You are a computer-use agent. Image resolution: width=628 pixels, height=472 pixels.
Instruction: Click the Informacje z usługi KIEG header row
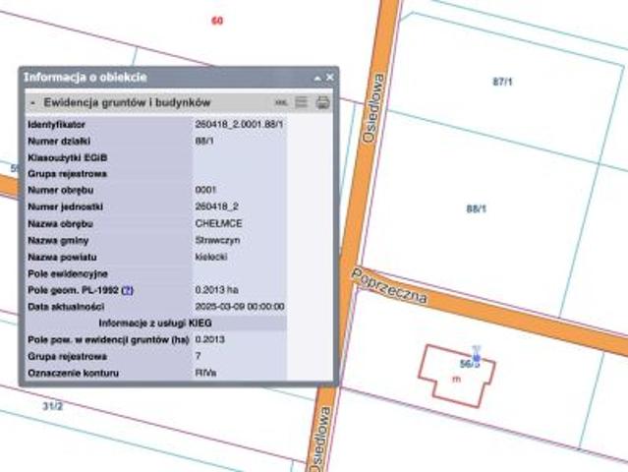coord(156,323)
